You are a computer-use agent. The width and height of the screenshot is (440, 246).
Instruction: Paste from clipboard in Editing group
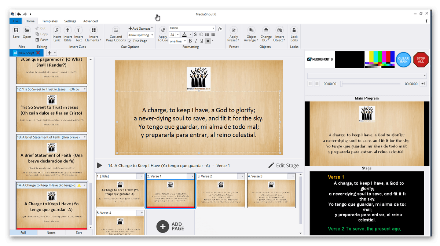(42, 40)
